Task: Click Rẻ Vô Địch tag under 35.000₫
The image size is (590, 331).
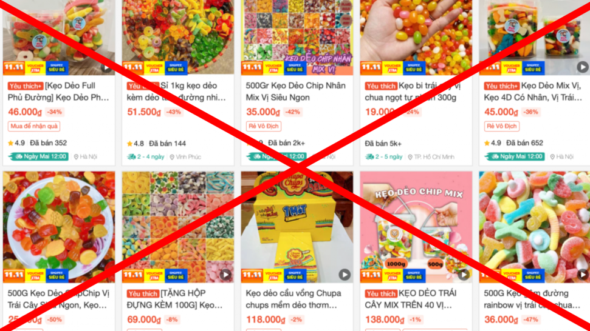Action: click(263, 126)
